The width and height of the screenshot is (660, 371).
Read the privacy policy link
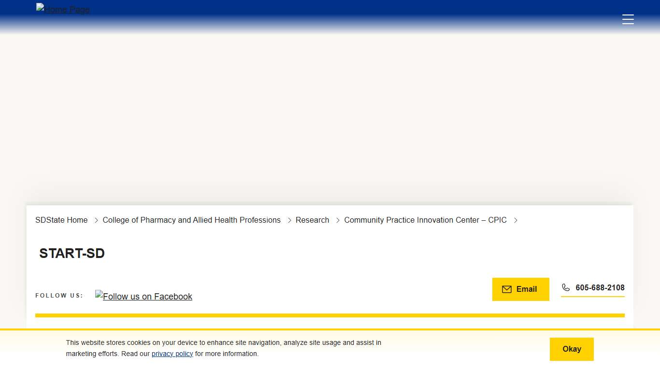[172, 354]
